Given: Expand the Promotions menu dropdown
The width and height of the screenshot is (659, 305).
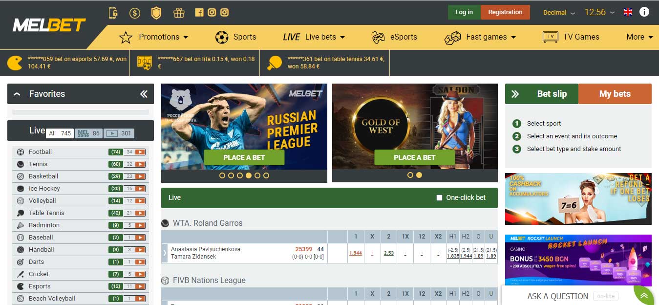Looking at the screenshot, I should 154,37.
